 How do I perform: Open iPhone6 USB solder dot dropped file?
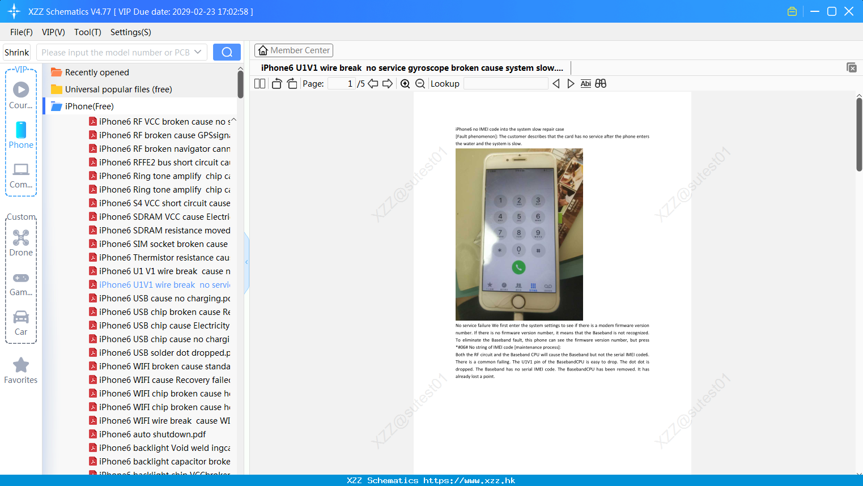(x=160, y=353)
